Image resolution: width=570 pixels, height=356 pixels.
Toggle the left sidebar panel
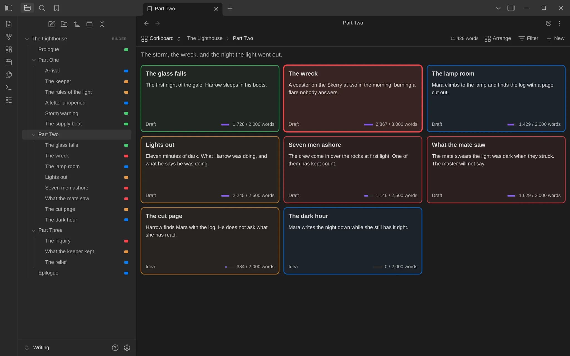[9, 8]
